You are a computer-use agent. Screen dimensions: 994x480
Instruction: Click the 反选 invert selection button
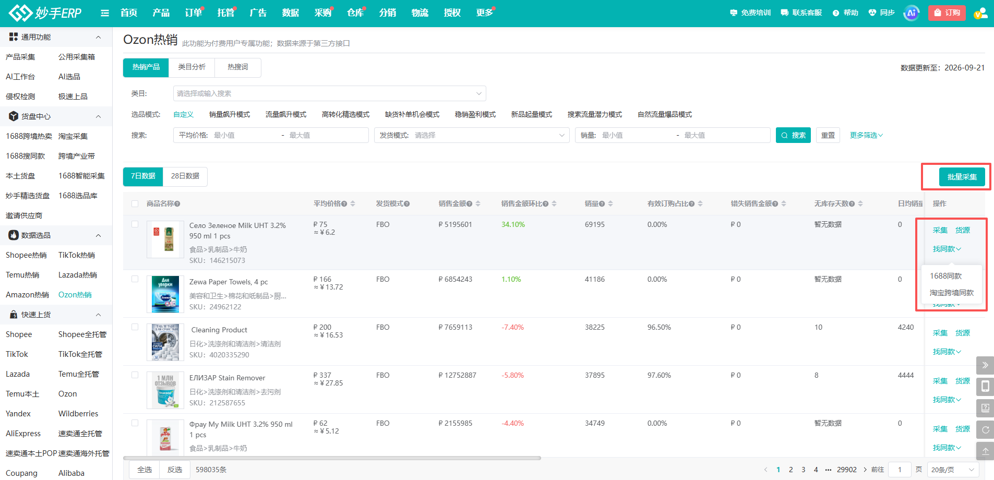[x=175, y=470]
